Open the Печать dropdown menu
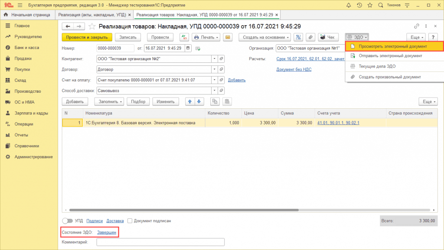Screen dimensions: 444x250 point(206,37)
